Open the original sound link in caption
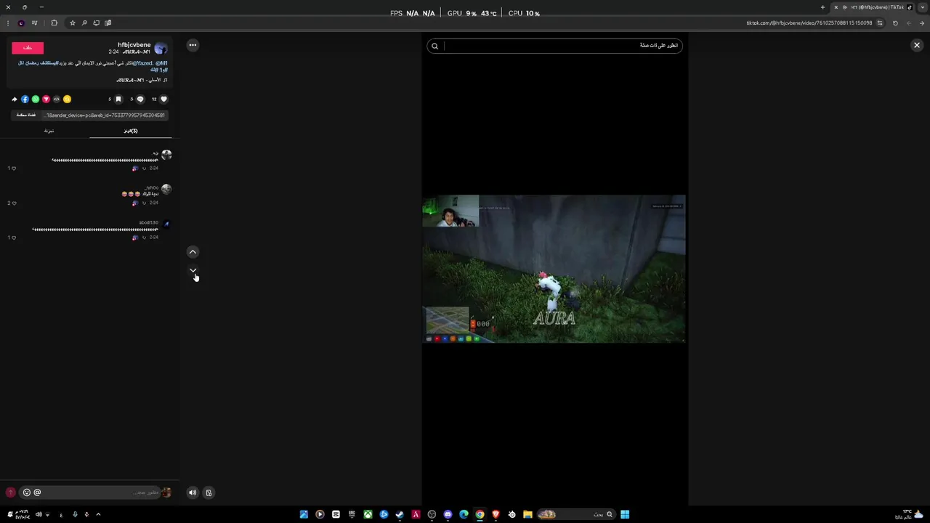The width and height of the screenshot is (930, 523). click(x=142, y=80)
